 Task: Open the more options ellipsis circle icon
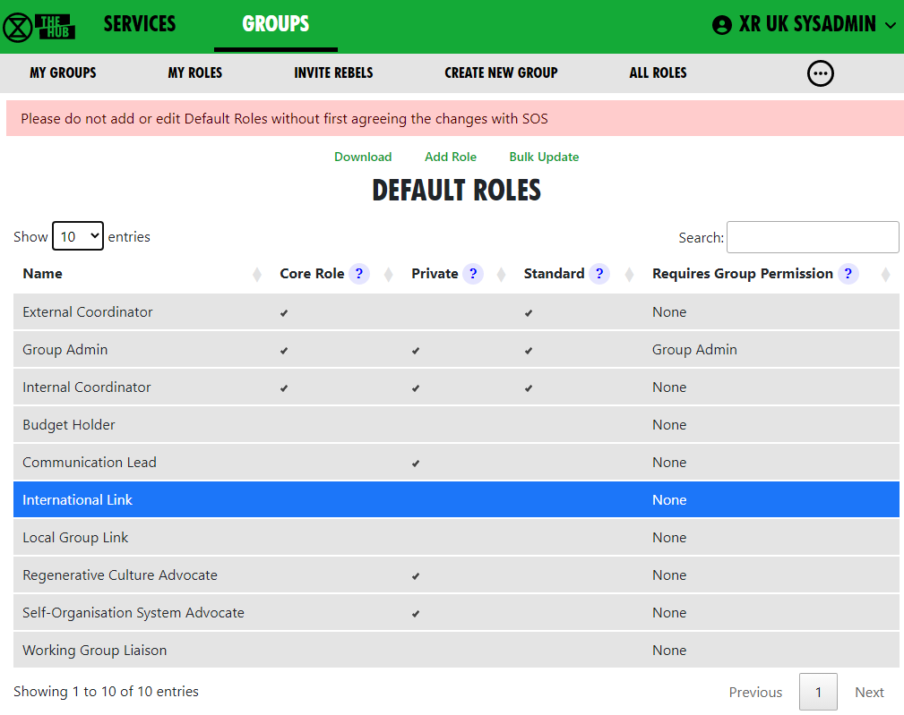pyautogui.click(x=821, y=73)
